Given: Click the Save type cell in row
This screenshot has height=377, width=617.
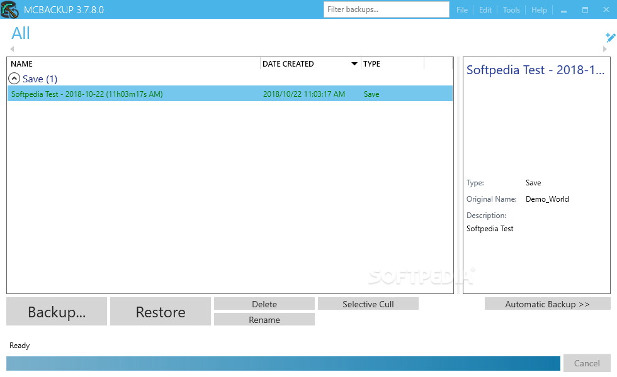Looking at the screenshot, I should click(x=371, y=94).
